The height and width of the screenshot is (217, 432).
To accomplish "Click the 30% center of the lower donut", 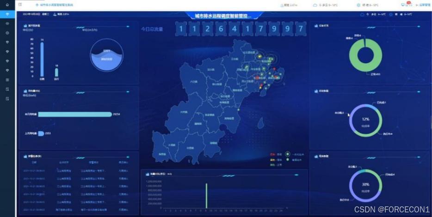I will (x=365, y=185).
